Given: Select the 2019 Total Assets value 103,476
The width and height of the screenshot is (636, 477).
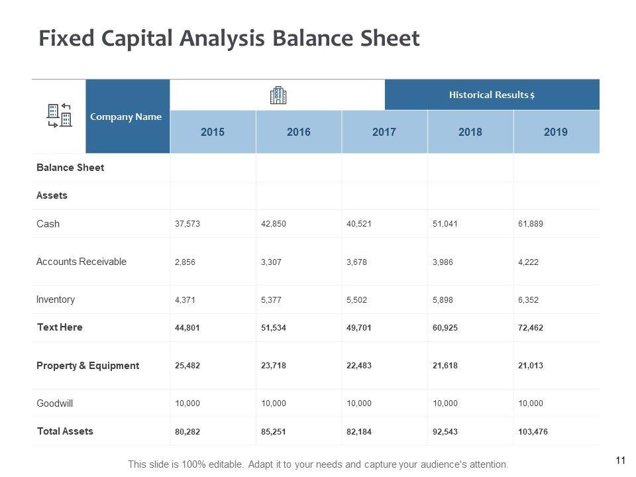Looking at the screenshot, I should [533, 432].
